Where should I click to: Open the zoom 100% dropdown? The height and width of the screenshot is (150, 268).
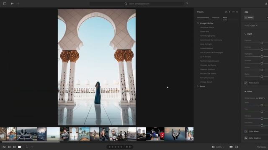point(220,147)
